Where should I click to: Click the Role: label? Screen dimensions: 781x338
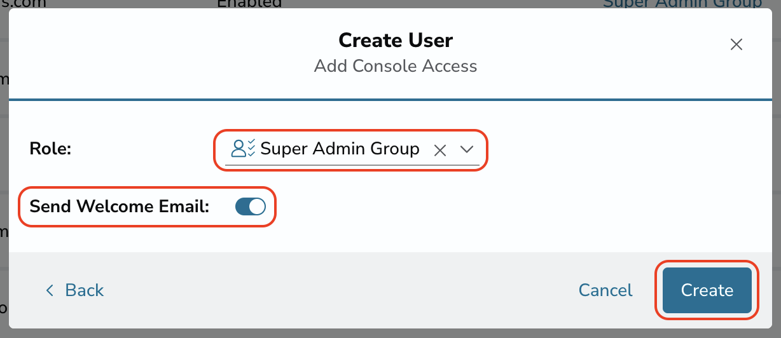(x=51, y=149)
